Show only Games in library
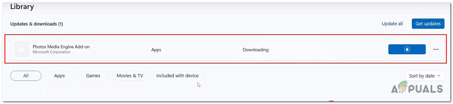This screenshot has width=453, height=104. (93, 76)
